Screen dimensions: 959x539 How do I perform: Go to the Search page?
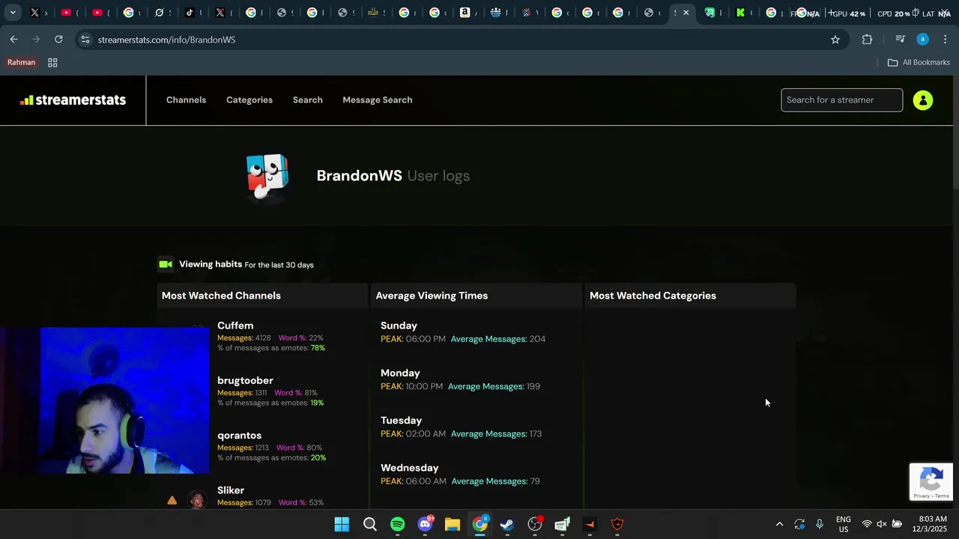pyautogui.click(x=307, y=100)
